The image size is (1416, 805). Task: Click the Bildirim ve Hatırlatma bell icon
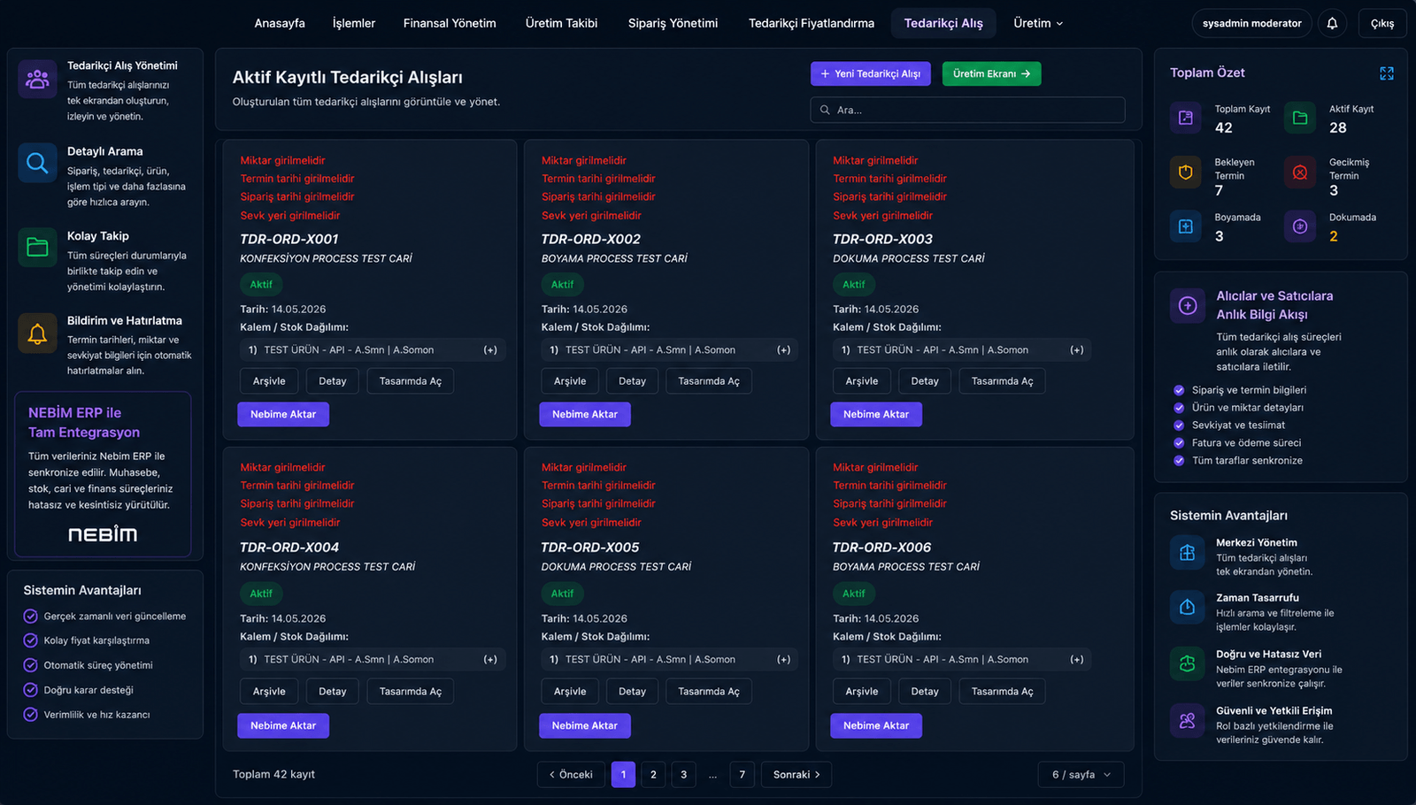37,333
